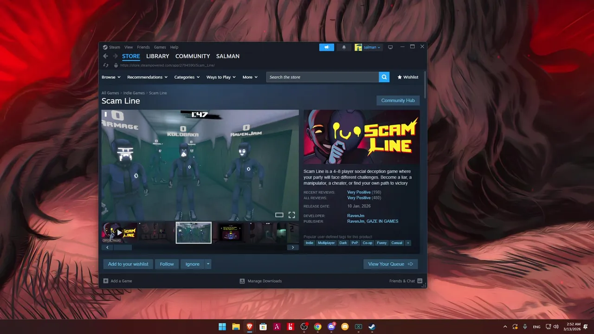The width and height of the screenshot is (594, 334).
Task: Click the store URL address text
Action: click(x=168, y=65)
